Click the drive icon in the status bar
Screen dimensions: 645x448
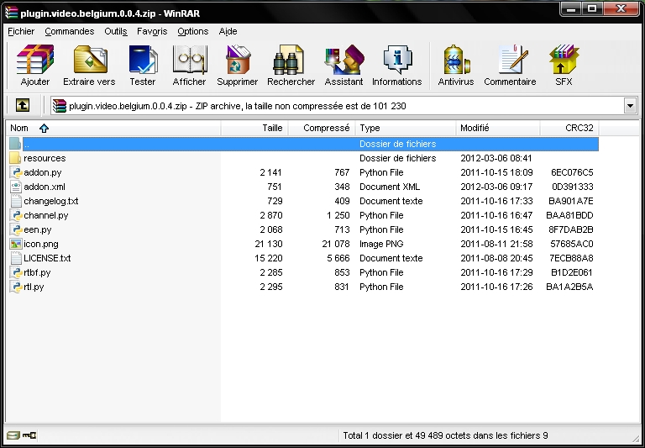[13, 435]
